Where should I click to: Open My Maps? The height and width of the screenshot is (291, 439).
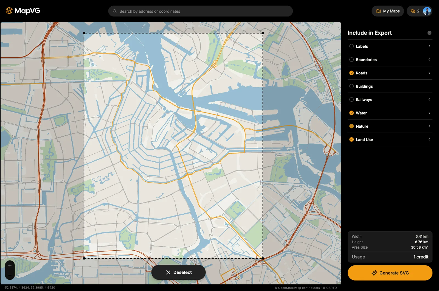coord(388,11)
